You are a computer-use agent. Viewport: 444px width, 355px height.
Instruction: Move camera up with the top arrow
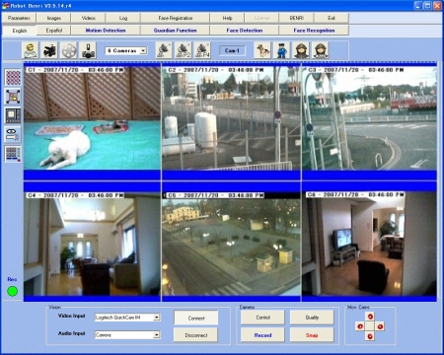pyautogui.click(x=370, y=317)
